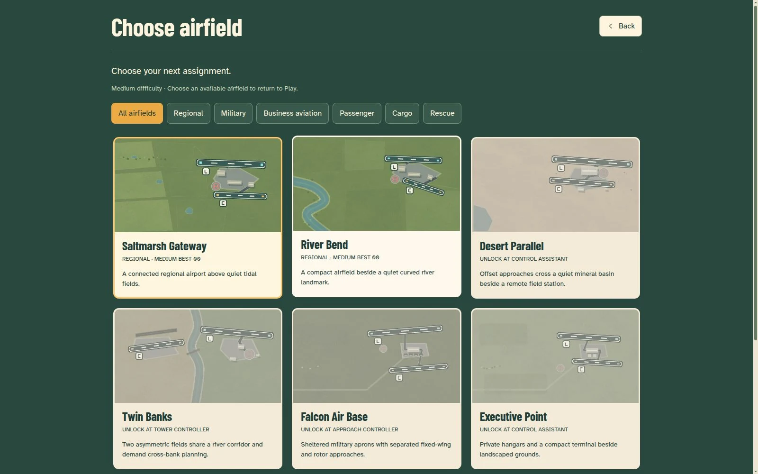Viewport: 758px width, 474px height.
Task: Click runway L marker on Executive Point map
Action: point(566,344)
